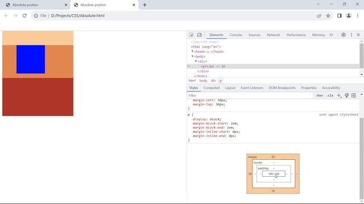
Task: Open the Computed styles tab
Action: (212, 88)
